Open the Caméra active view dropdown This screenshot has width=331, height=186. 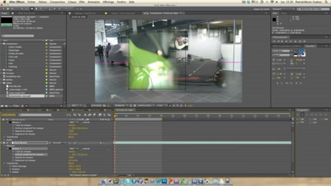146,105
